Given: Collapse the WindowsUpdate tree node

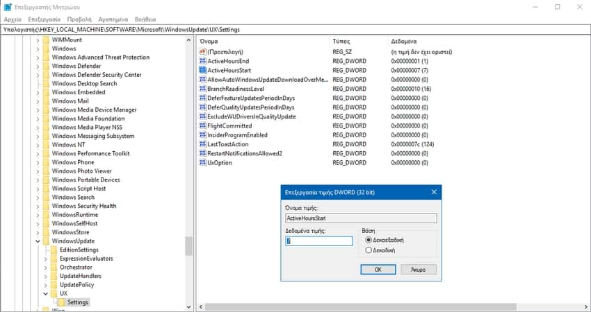Looking at the screenshot, I should [x=38, y=241].
